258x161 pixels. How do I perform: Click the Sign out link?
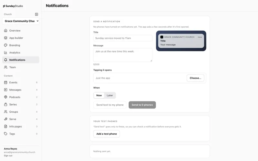(8, 156)
